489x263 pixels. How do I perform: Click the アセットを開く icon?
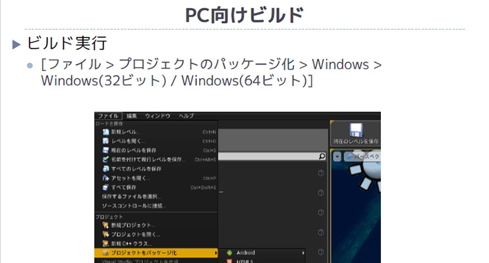[x=105, y=178]
